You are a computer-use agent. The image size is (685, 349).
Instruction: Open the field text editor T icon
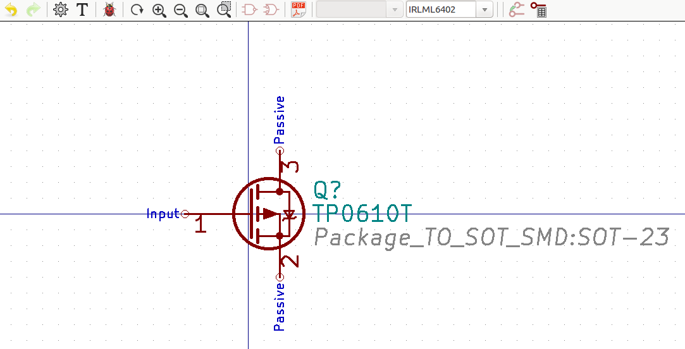(82, 9)
